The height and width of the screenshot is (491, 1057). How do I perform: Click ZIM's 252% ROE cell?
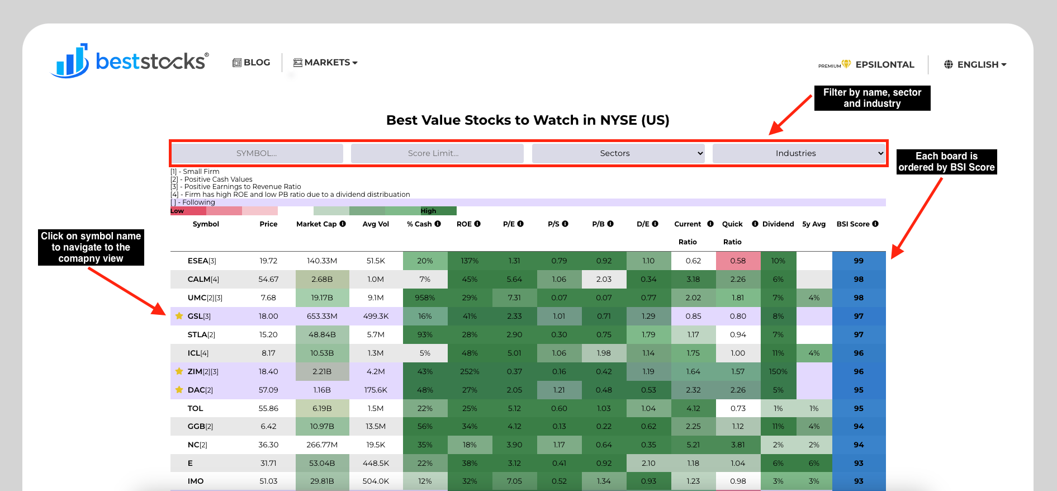[470, 371]
